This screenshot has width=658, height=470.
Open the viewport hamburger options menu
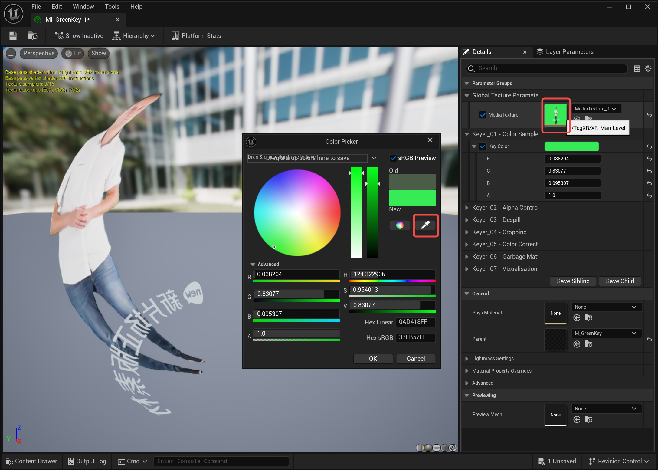click(x=11, y=54)
